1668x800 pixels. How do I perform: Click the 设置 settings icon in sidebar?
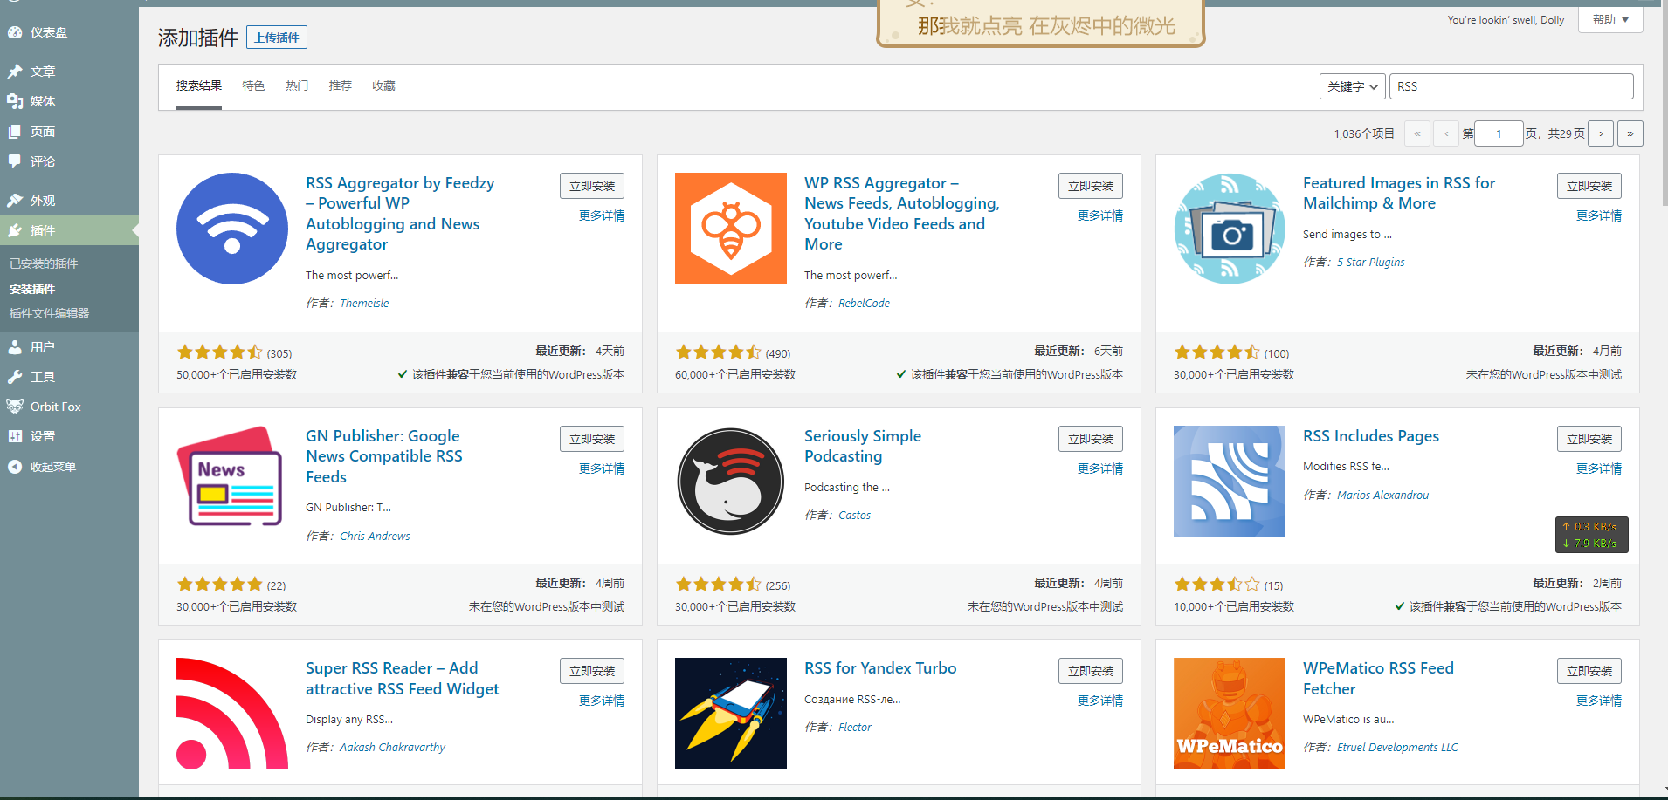pyautogui.click(x=15, y=436)
